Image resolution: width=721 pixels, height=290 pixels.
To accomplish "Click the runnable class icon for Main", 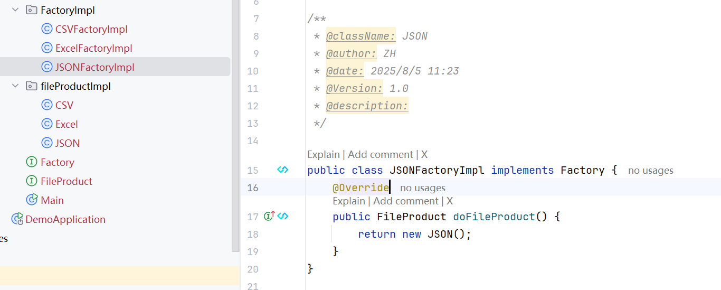I will point(32,200).
